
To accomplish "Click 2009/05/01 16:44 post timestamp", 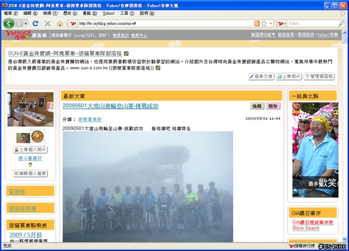I will click(263, 119).
